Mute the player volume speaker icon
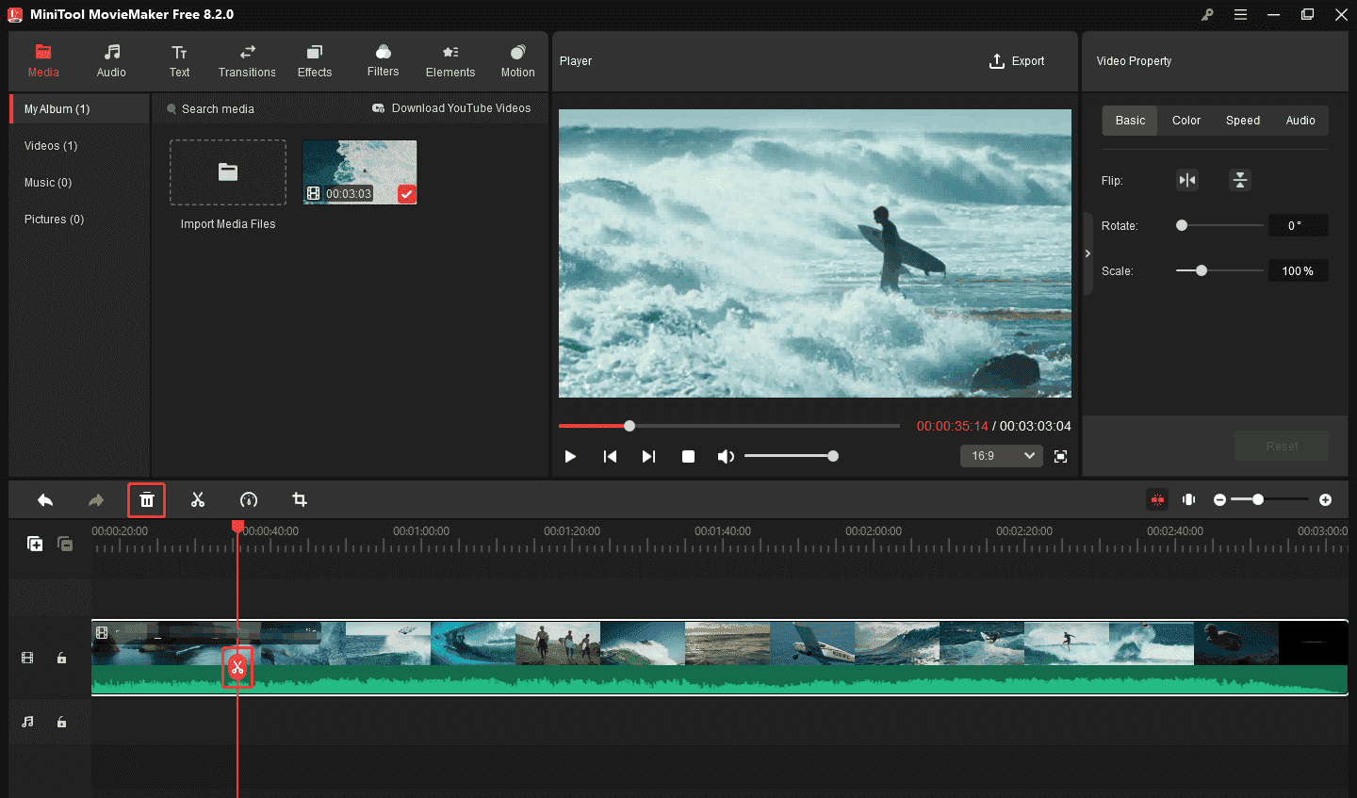 (x=725, y=456)
